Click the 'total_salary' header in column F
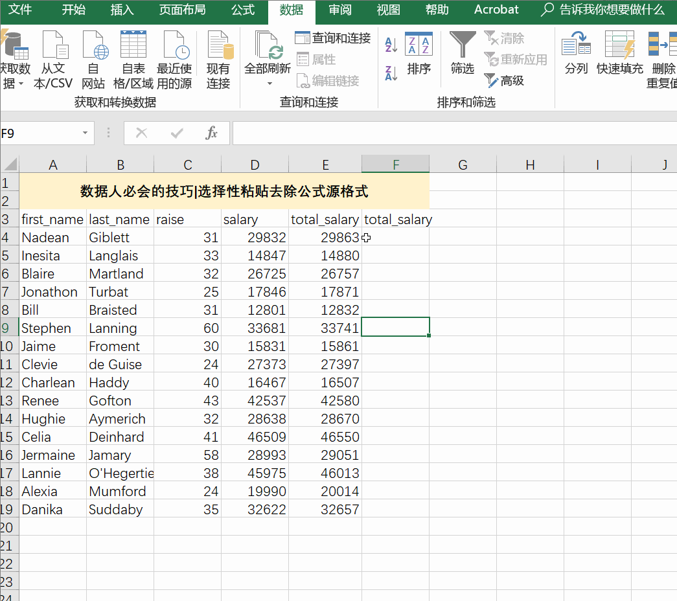The width and height of the screenshot is (677, 601). click(395, 219)
